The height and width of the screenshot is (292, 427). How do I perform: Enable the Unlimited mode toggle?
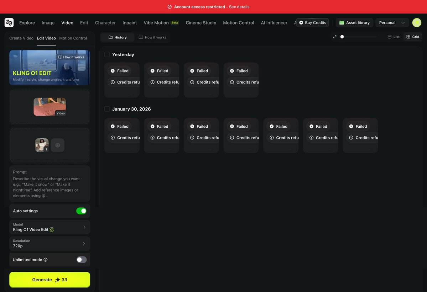82,260
